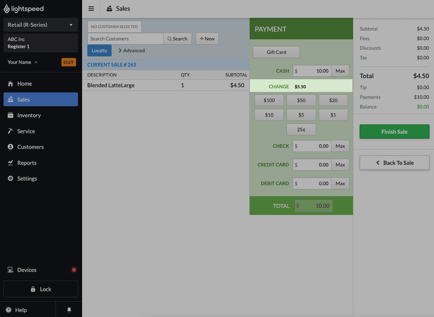Click the Gift Card payment button
434x317 pixels.
(276, 52)
